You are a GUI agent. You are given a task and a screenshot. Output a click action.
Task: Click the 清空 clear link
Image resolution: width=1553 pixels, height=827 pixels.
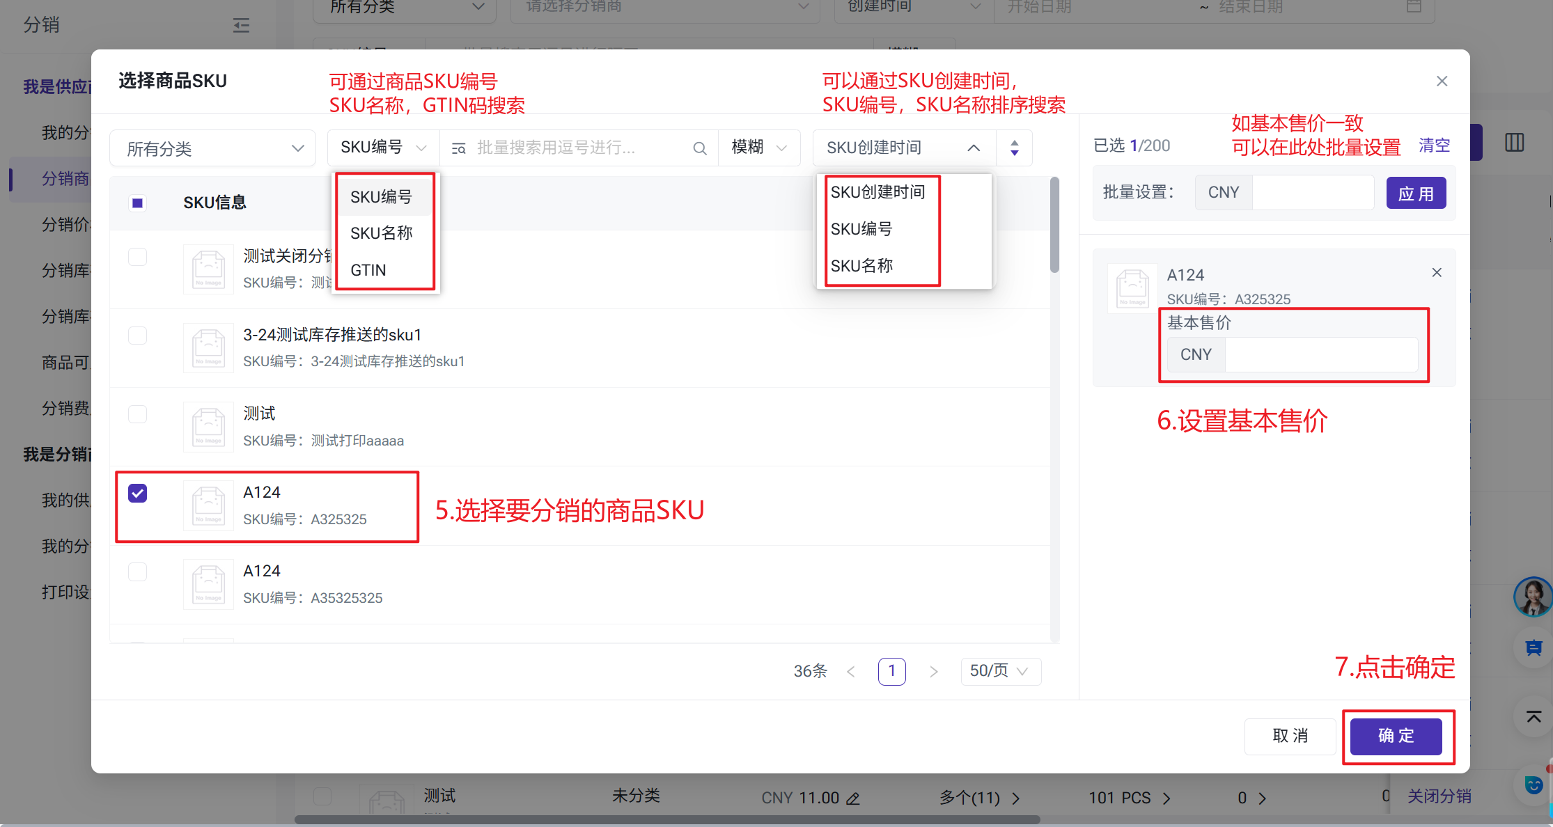1434,145
